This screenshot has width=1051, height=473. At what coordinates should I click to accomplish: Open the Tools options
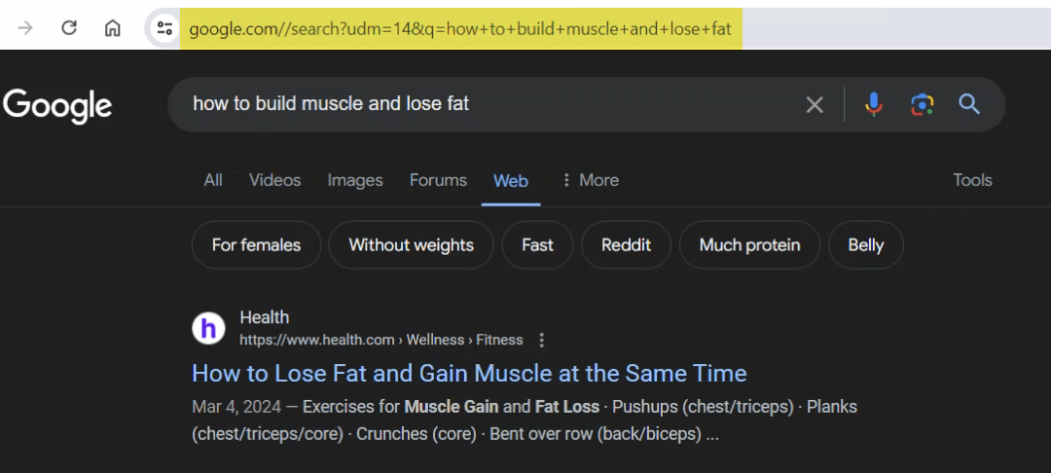pyautogui.click(x=972, y=180)
